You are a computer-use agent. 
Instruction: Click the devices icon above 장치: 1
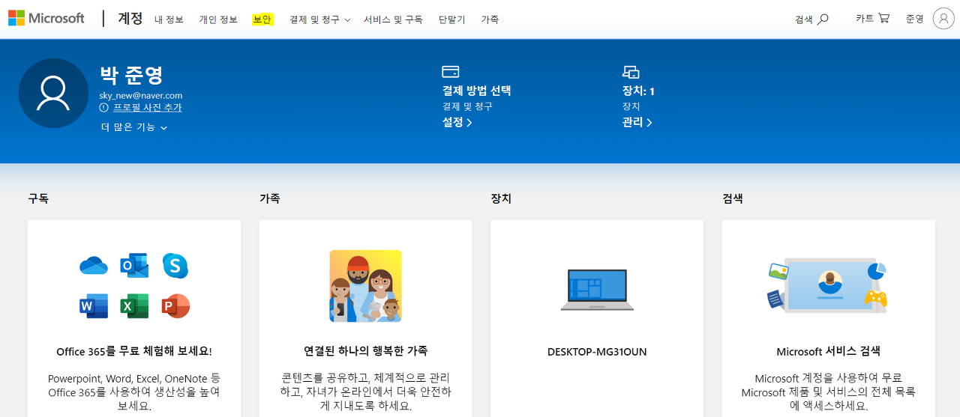(x=631, y=72)
